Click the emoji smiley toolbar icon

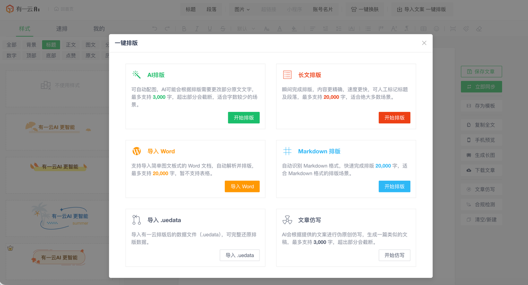click(436, 29)
